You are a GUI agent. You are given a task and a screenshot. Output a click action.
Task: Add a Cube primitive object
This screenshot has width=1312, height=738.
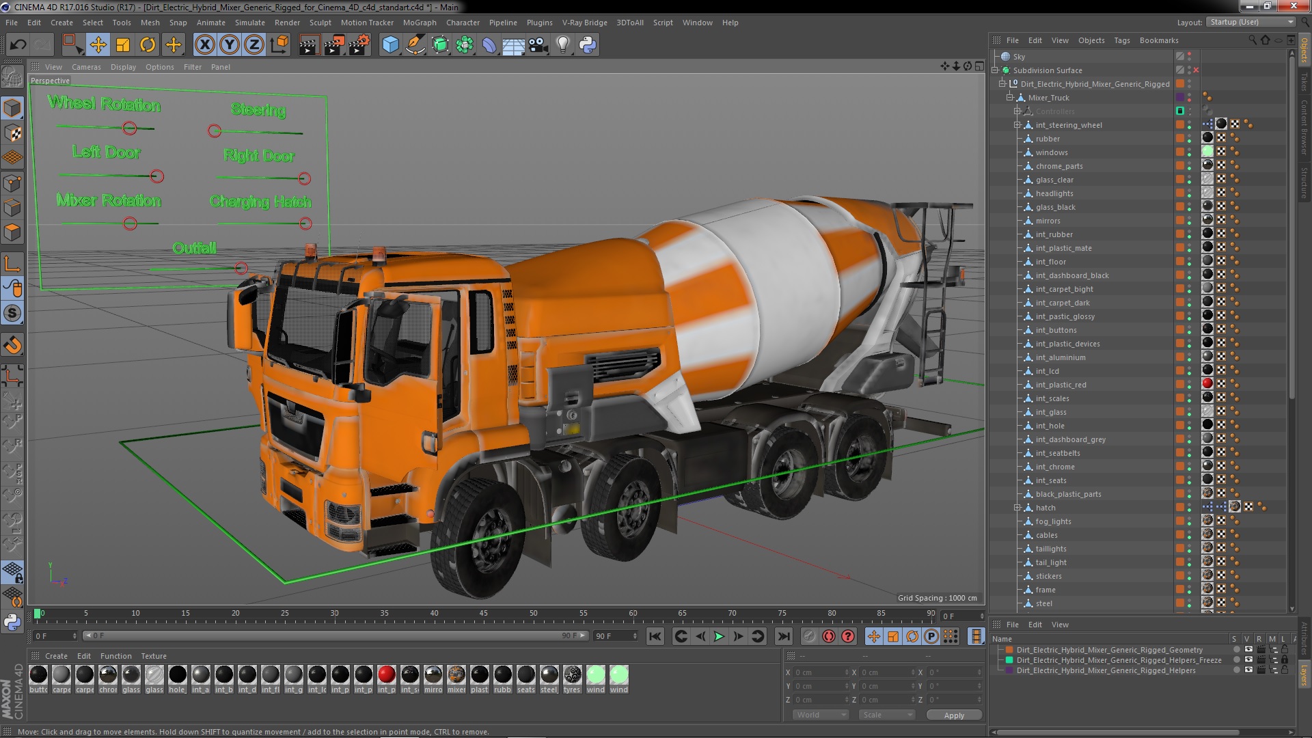click(x=390, y=45)
